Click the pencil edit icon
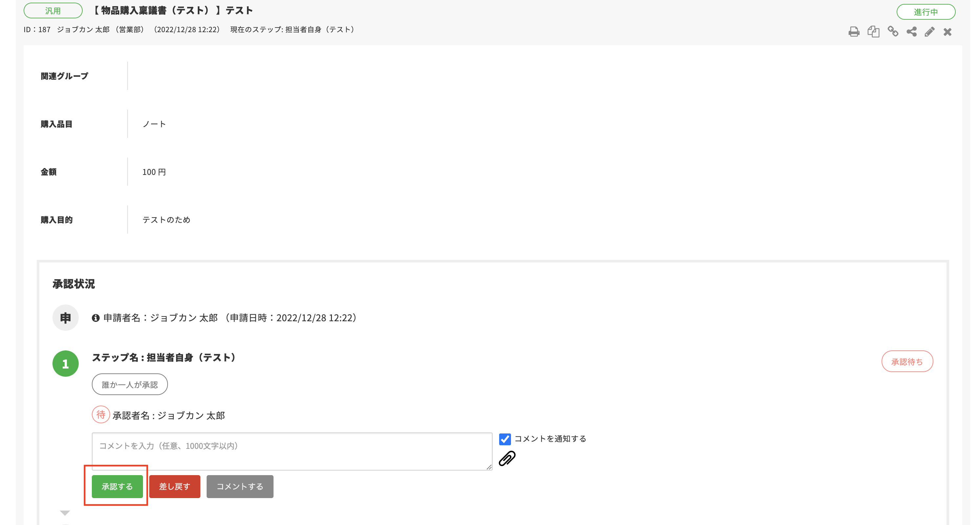This screenshot has height=525, width=978. coord(929,31)
